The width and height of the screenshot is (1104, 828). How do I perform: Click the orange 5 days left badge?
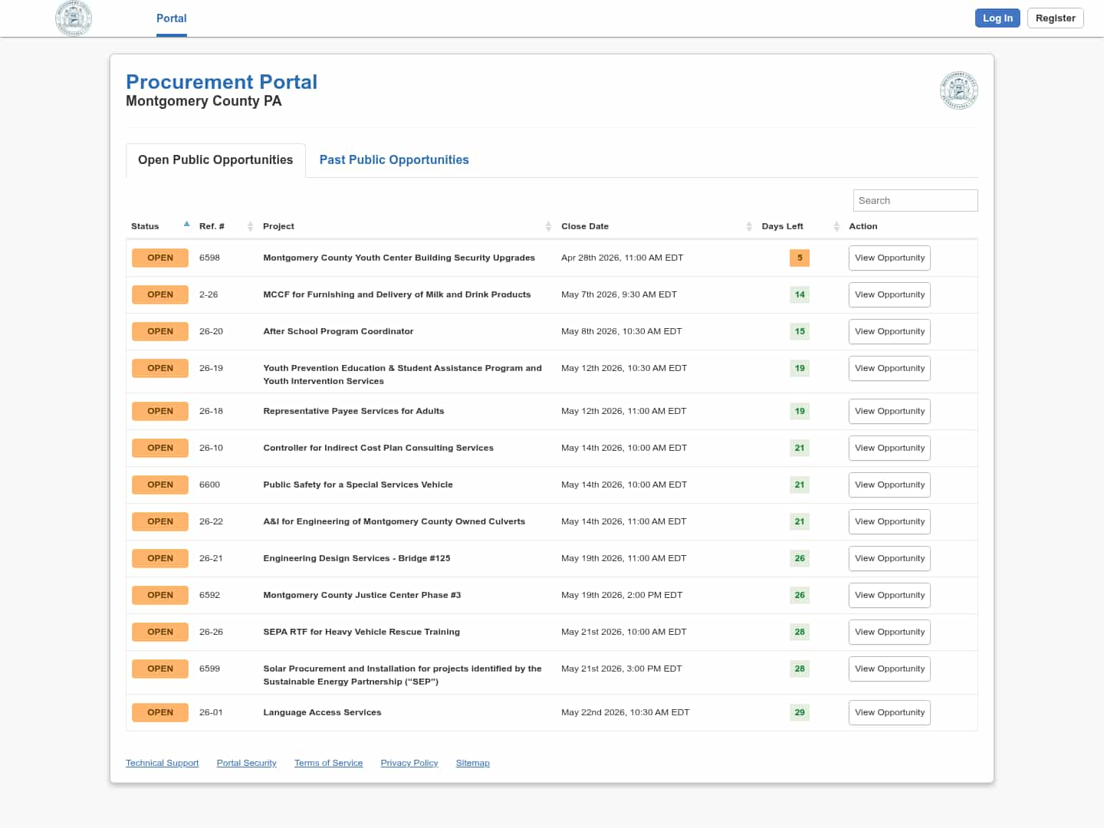click(x=799, y=258)
